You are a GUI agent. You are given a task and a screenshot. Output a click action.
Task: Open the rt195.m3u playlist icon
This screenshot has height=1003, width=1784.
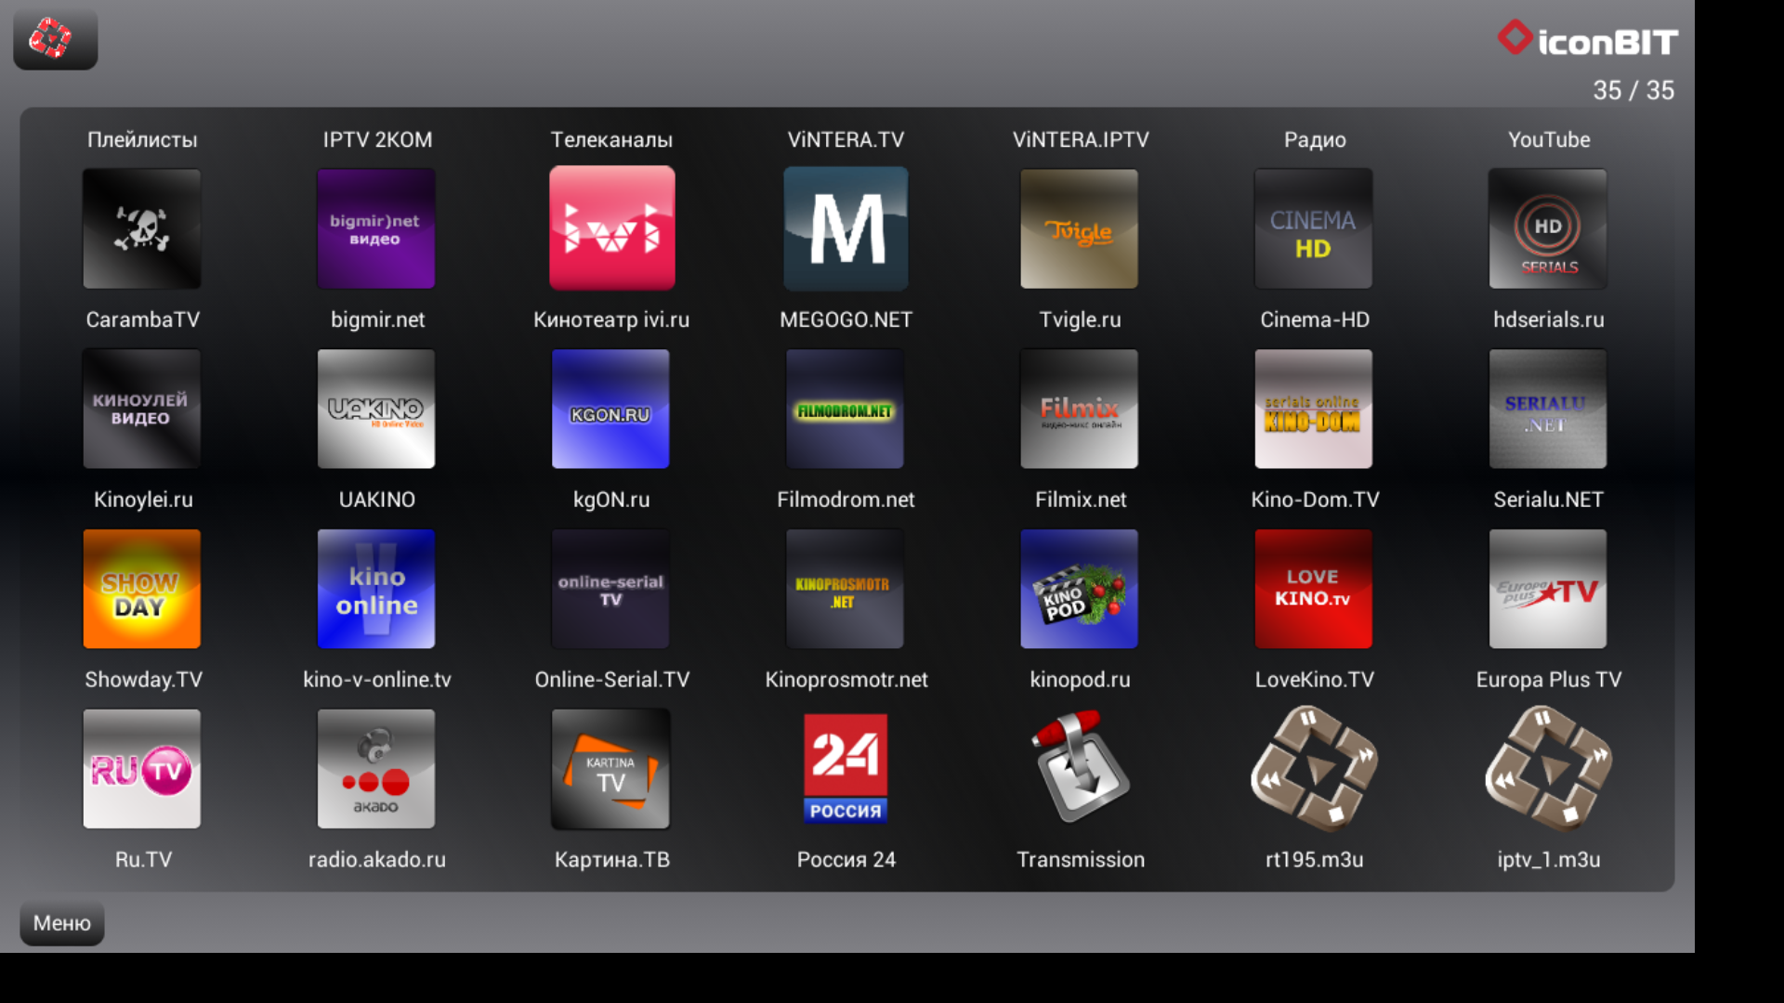(x=1313, y=769)
